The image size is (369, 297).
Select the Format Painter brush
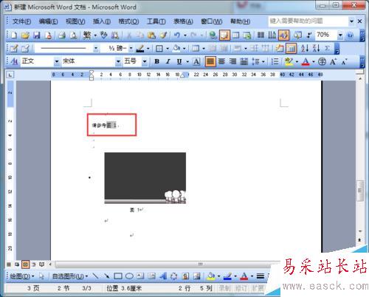coord(163,35)
